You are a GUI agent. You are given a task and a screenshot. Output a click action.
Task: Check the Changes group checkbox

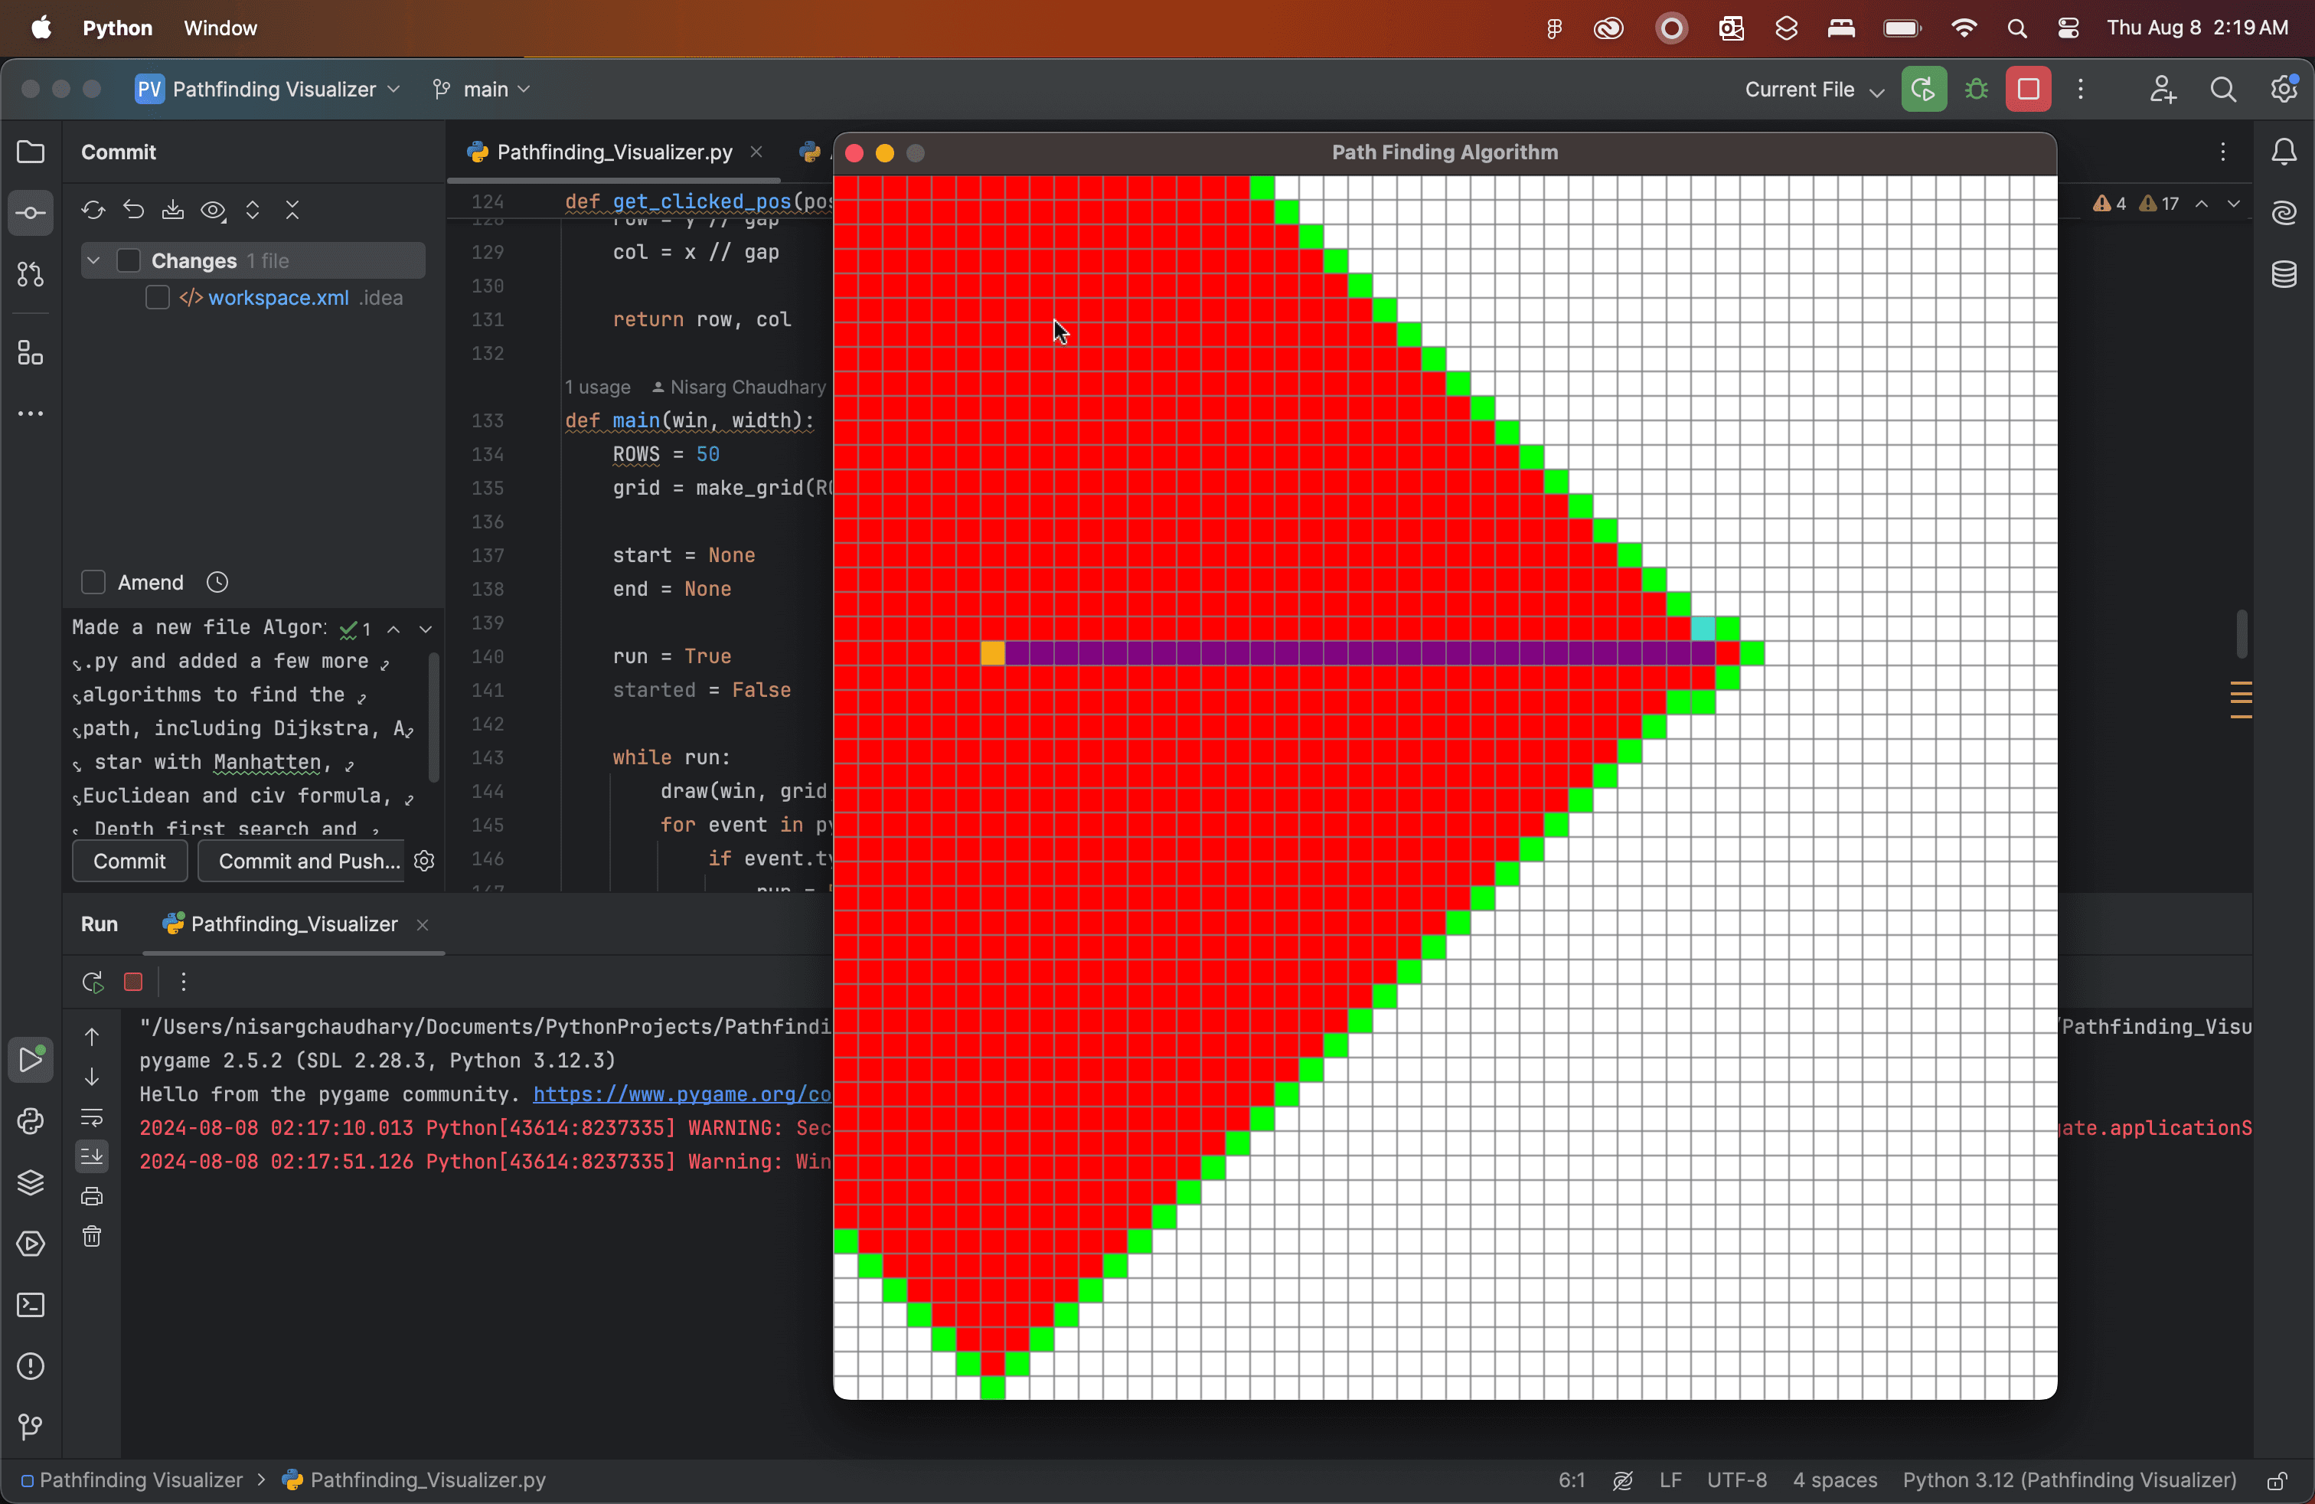(129, 260)
